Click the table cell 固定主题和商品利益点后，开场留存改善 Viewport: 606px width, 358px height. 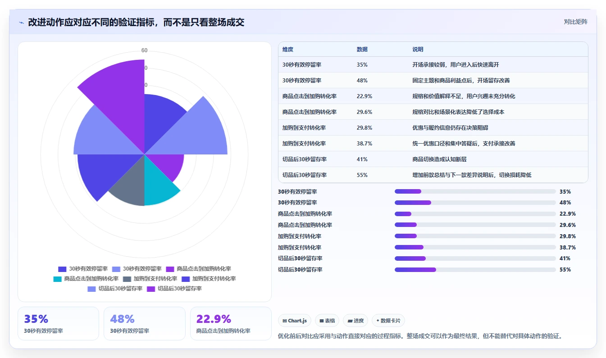pos(461,81)
